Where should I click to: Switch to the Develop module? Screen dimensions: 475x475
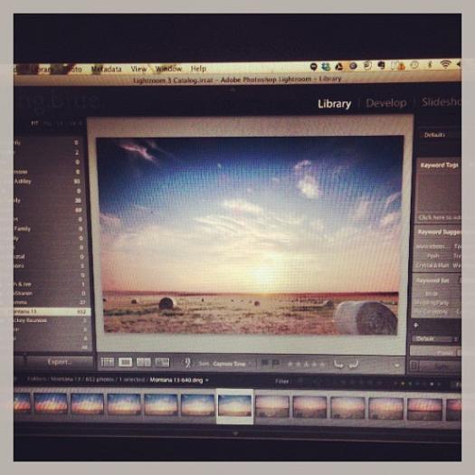pyautogui.click(x=386, y=103)
